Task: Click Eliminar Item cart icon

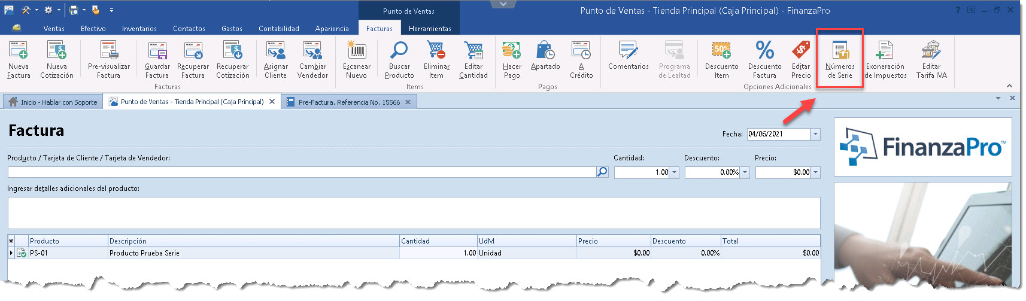Action: click(x=436, y=50)
